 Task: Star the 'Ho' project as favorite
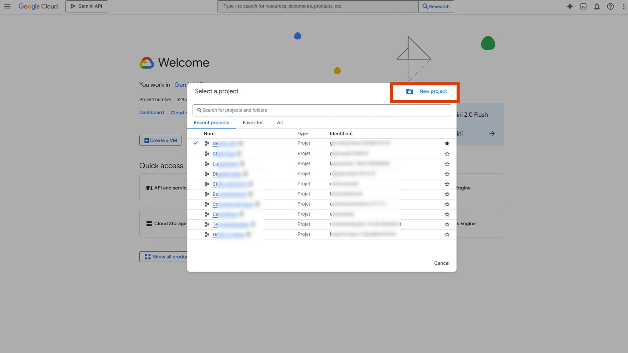pyautogui.click(x=447, y=235)
